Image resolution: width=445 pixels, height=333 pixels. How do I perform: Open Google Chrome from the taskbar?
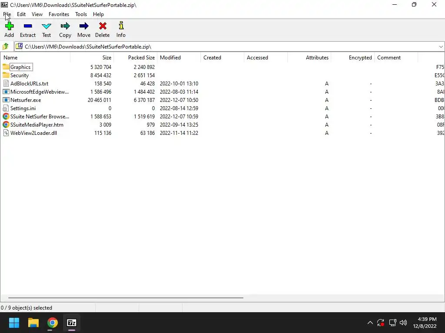[53, 323]
